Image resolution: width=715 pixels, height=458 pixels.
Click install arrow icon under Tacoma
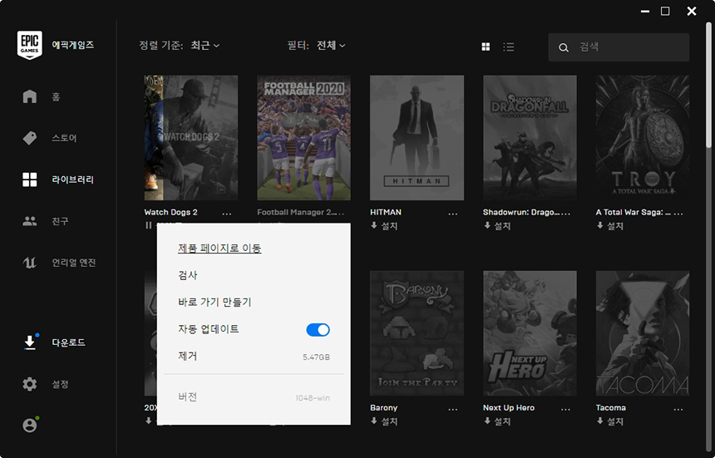coord(599,421)
